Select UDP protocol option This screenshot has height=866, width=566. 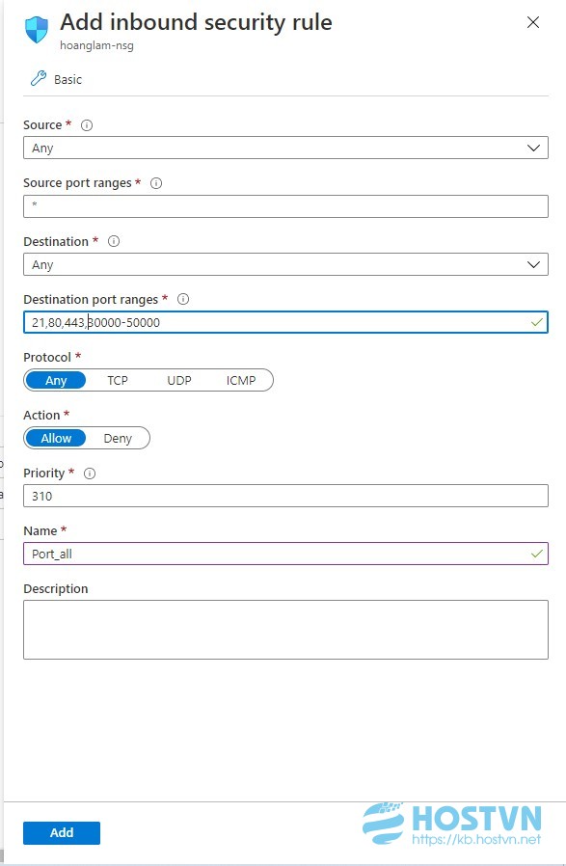pyautogui.click(x=179, y=381)
